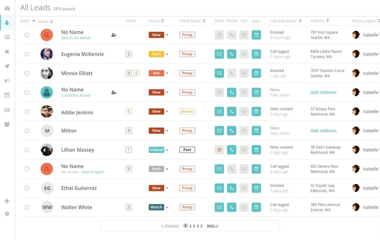Viewport: 380px width, 240px height.
Task: Tick the checkbox for Milton
Action: [x=27, y=131]
